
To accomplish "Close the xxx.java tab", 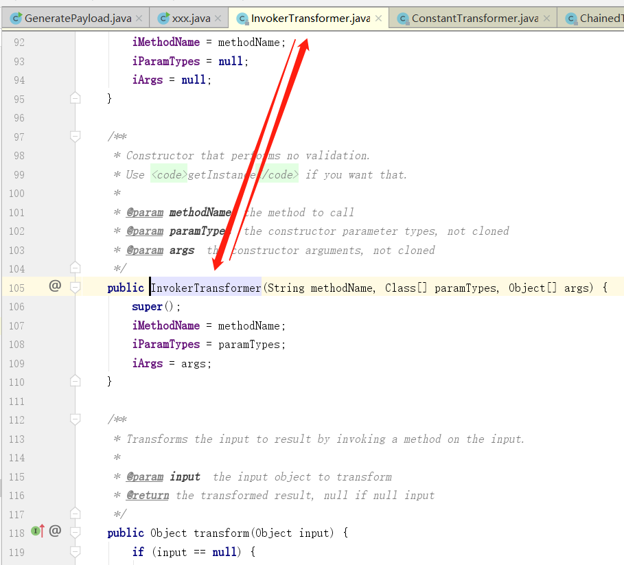I will (218, 19).
